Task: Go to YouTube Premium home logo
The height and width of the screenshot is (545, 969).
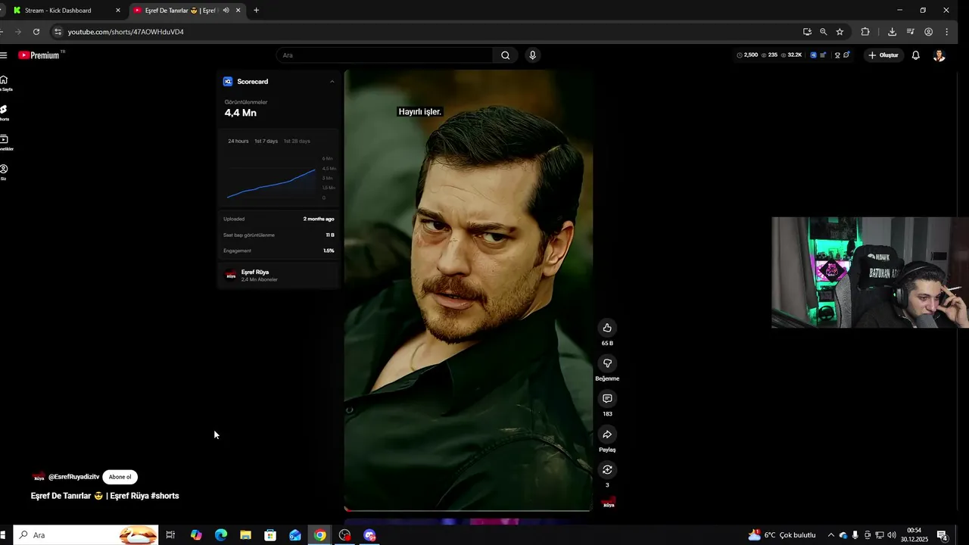Action: point(39,55)
